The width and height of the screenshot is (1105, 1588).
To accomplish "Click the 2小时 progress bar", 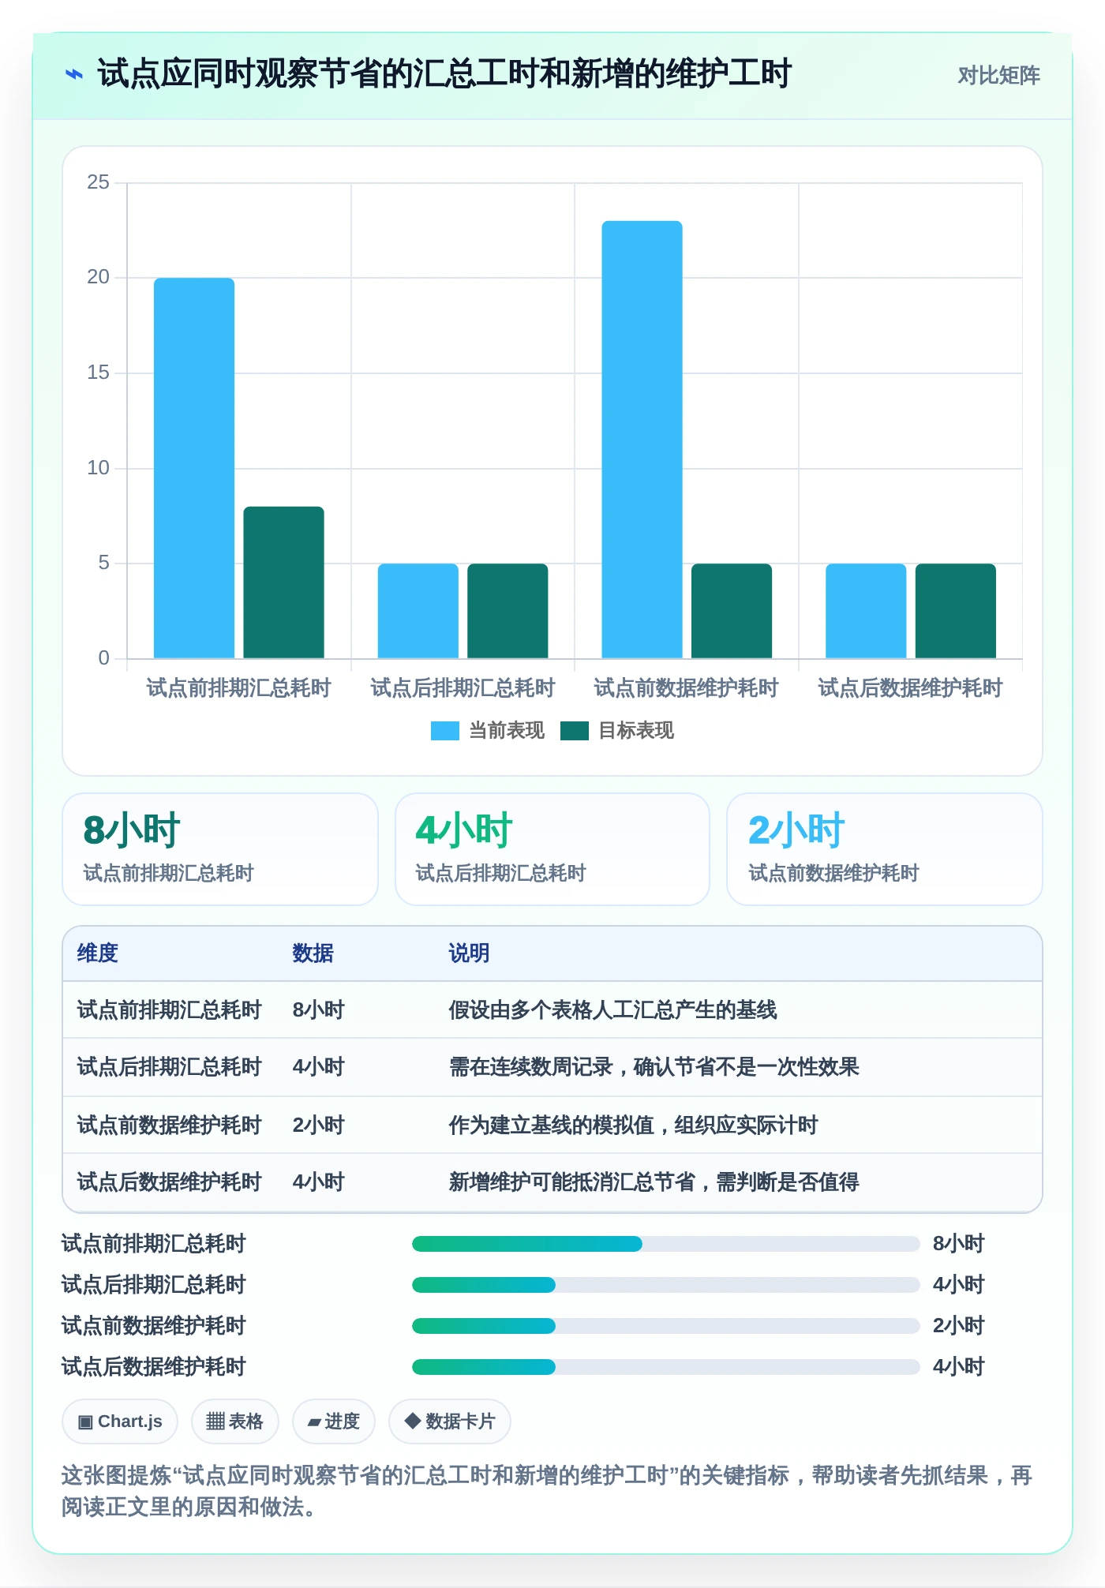I will point(666,1326).
